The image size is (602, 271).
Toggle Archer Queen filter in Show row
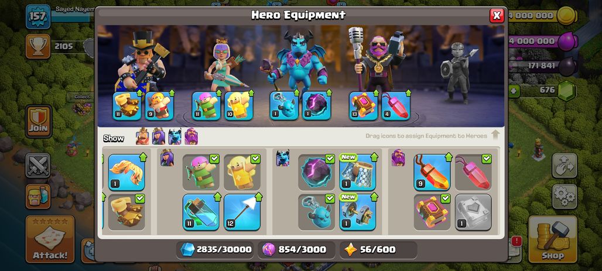coord(159,136)
